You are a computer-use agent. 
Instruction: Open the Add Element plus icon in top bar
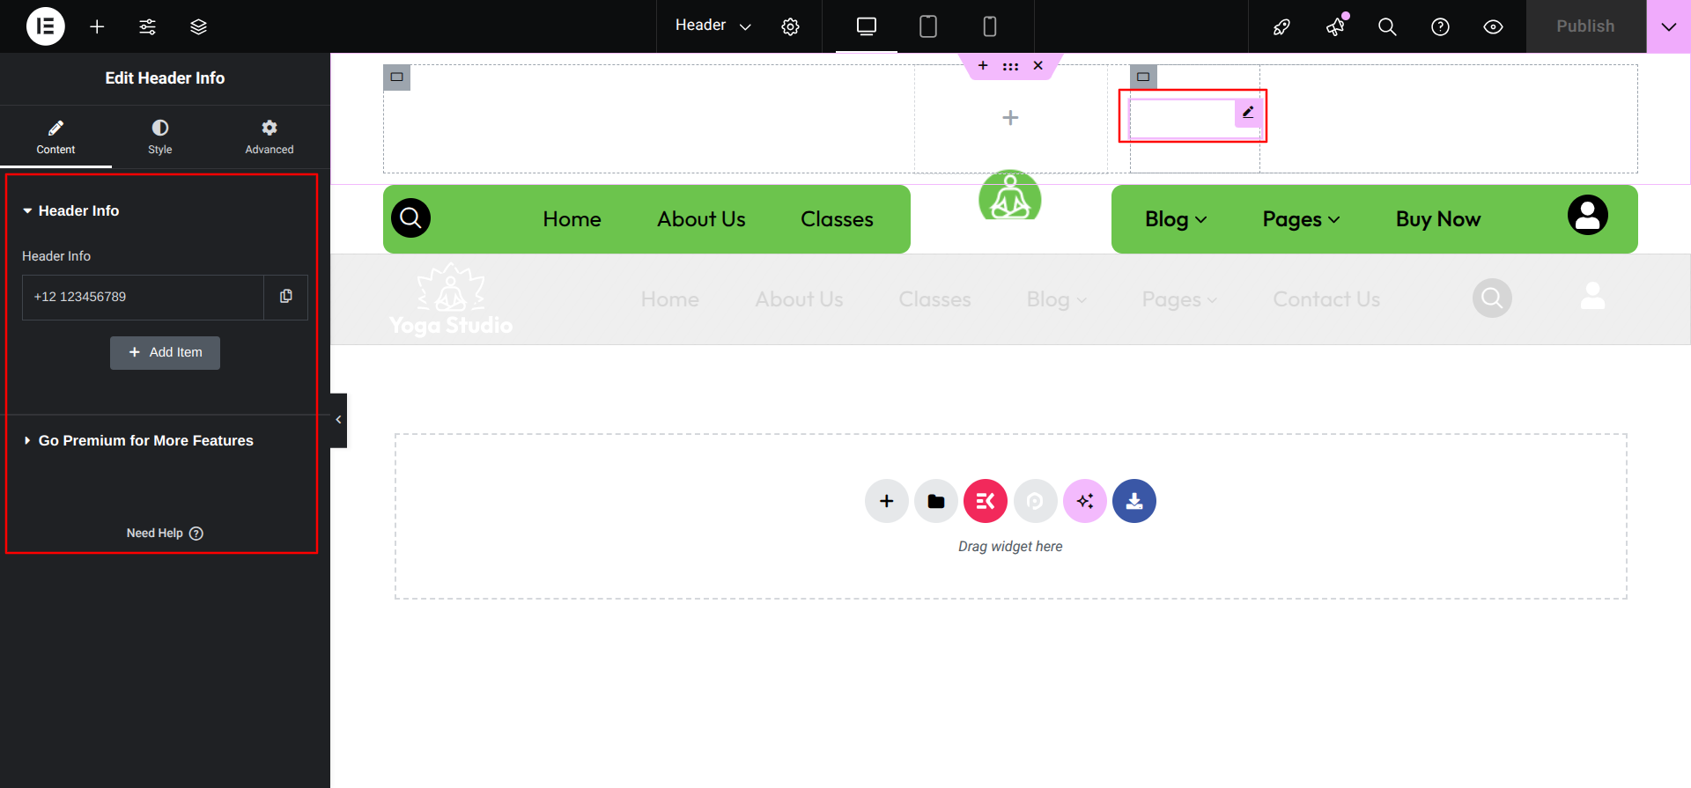pos(97,26)
